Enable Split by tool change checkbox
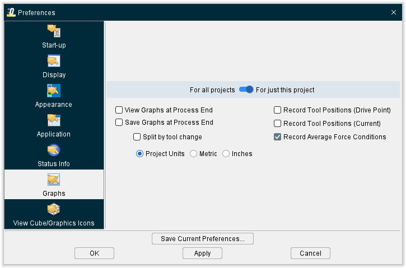The width and height of the screenshot is (406, 268). pos(137,137)
